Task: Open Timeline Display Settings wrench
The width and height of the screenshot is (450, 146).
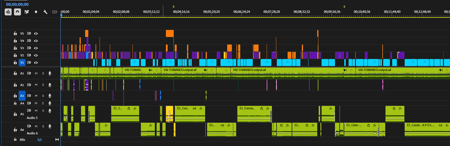Action: tap(45, 12)
